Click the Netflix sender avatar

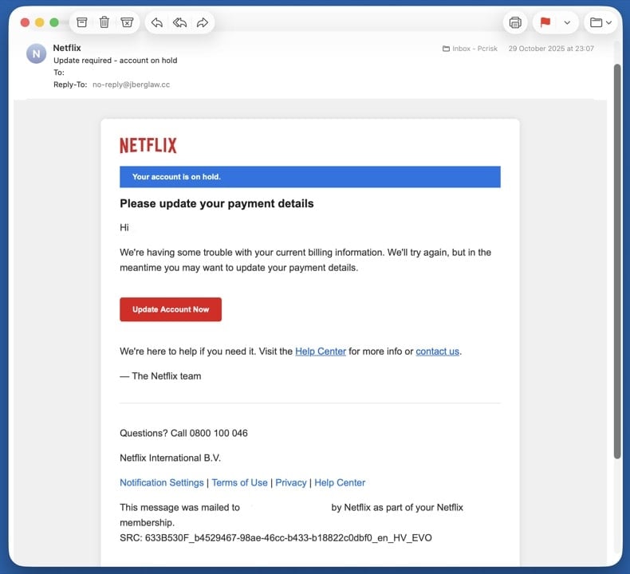coord(36,53)
